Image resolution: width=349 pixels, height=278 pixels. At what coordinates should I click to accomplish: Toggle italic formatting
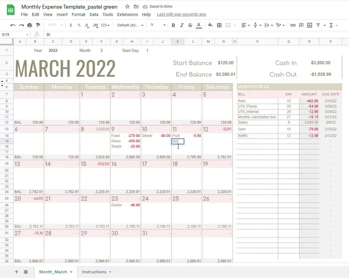(182, 25)
